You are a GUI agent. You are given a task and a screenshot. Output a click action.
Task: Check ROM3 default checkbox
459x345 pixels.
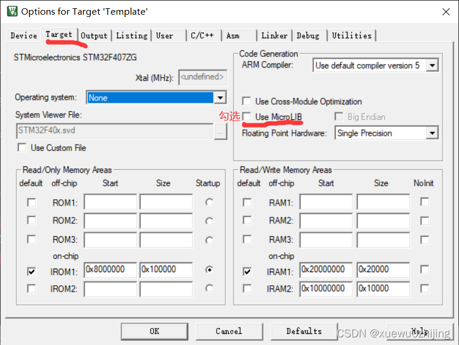click(32, 239)
